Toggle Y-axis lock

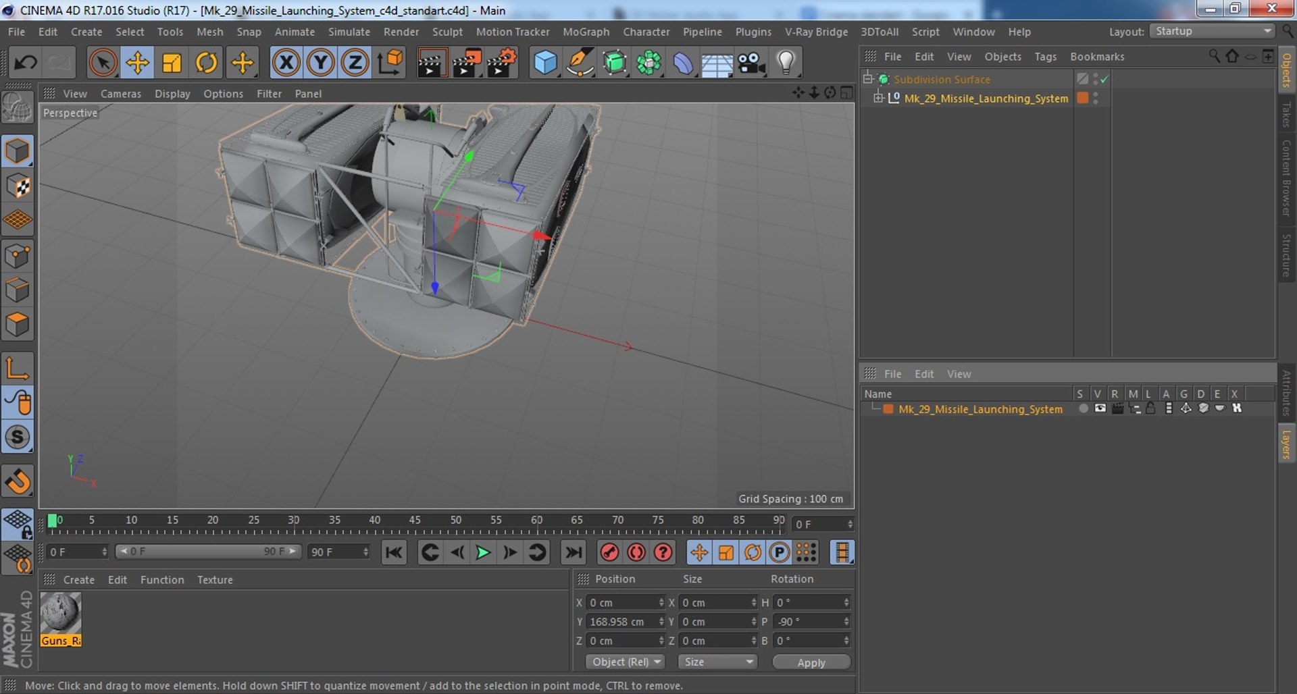(320, 63)
